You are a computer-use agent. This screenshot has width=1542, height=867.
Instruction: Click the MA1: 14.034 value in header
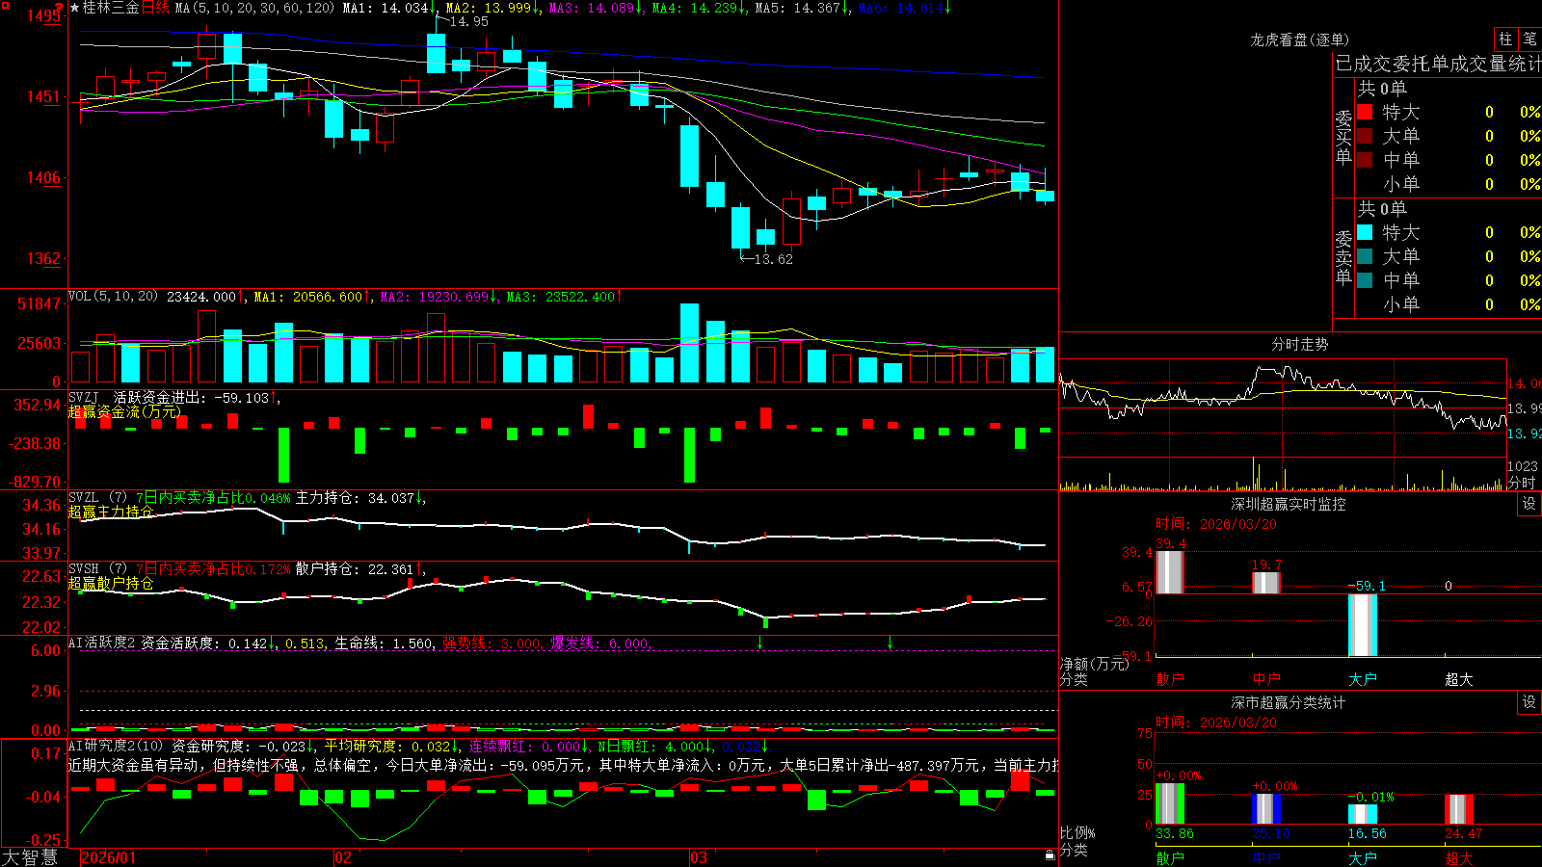pyautogui.click(x=389, y=8)
